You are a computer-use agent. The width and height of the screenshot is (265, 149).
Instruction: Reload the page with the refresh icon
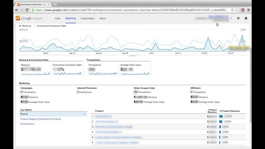[27, 10]
